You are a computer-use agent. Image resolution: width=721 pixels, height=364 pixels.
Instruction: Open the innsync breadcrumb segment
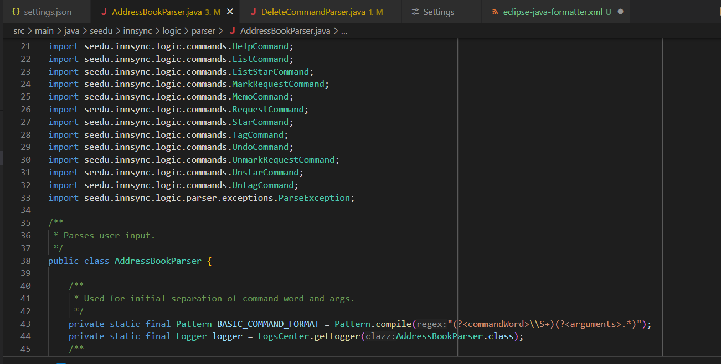point(138,31)
